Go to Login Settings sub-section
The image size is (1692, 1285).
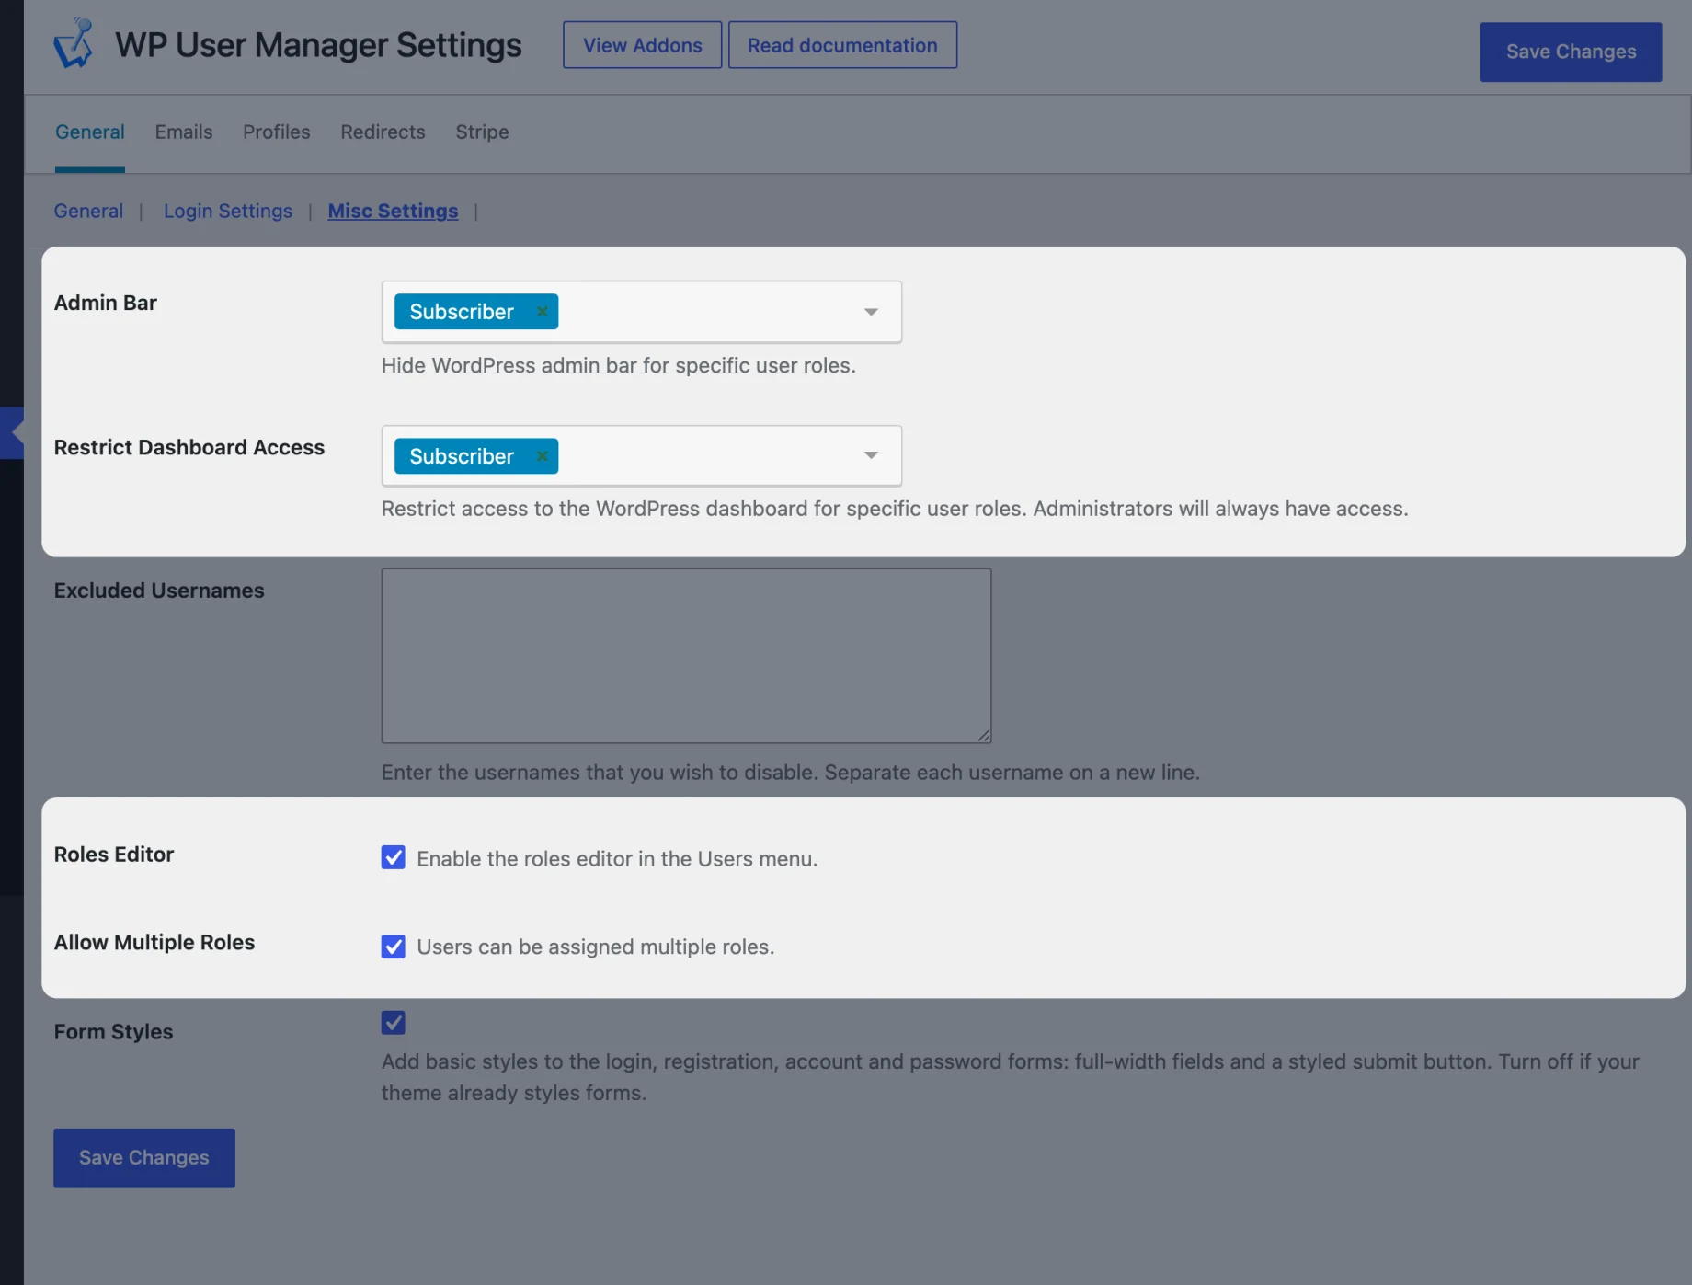pos(228,211)
